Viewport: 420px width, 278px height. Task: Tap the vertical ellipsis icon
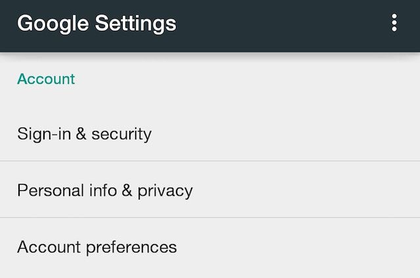coord(394,24)
